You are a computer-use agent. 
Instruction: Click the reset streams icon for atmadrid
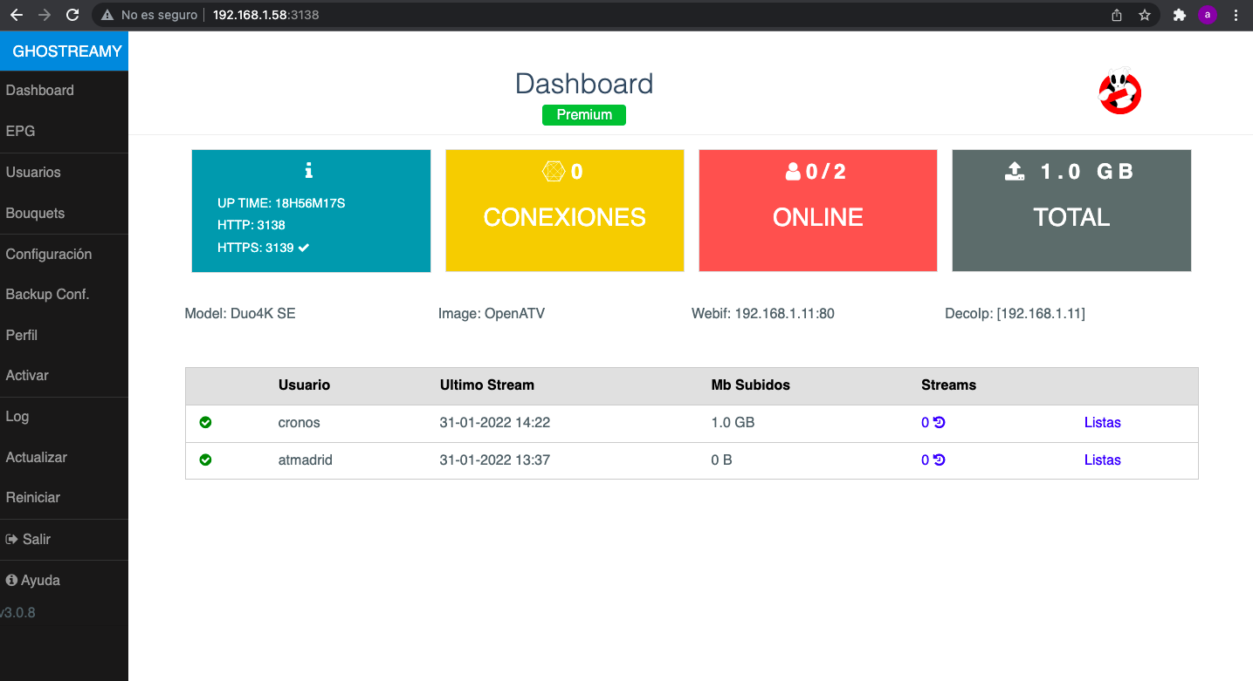click(x=940, y=460)
